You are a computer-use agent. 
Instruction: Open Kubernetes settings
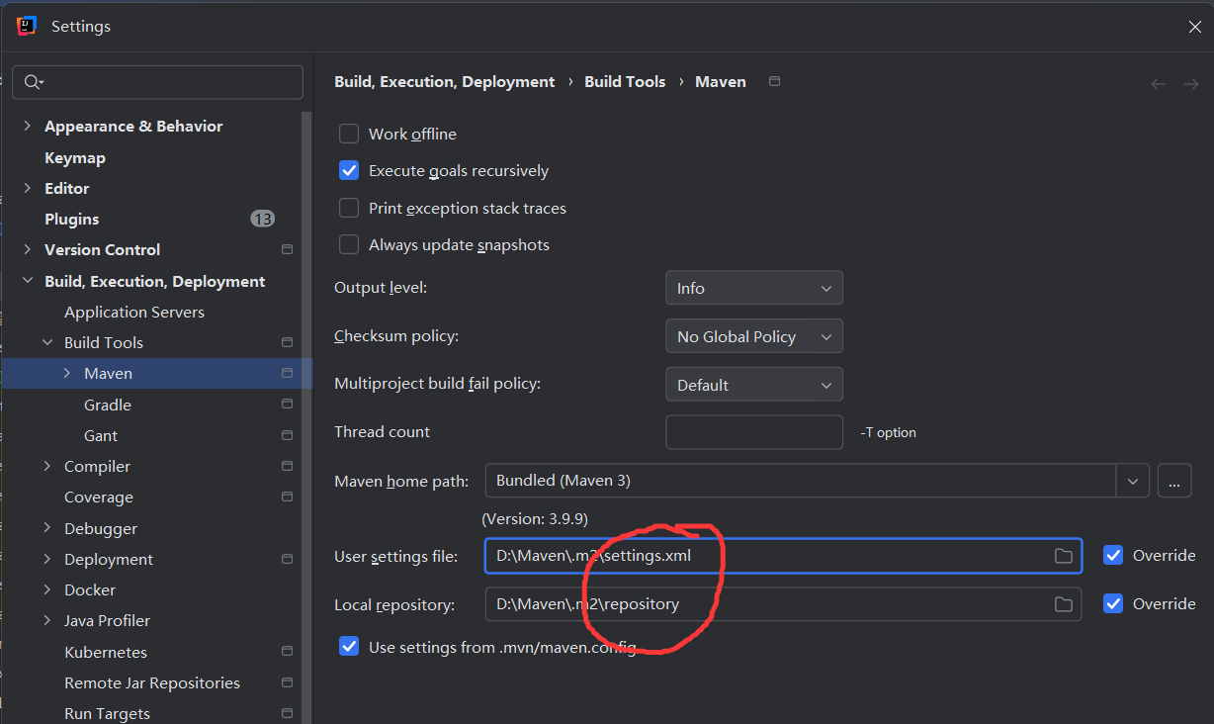[106, 652]
